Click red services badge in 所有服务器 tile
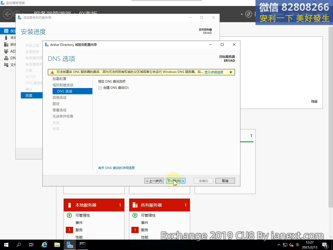The width and height of the screenshot is (333, 250). [135, 230]
